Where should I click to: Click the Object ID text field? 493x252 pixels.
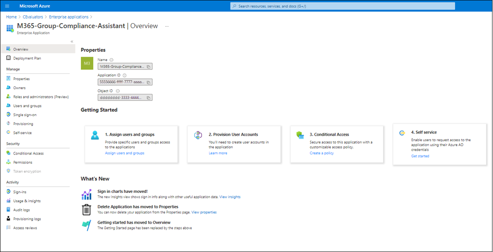tap(125, 97)
